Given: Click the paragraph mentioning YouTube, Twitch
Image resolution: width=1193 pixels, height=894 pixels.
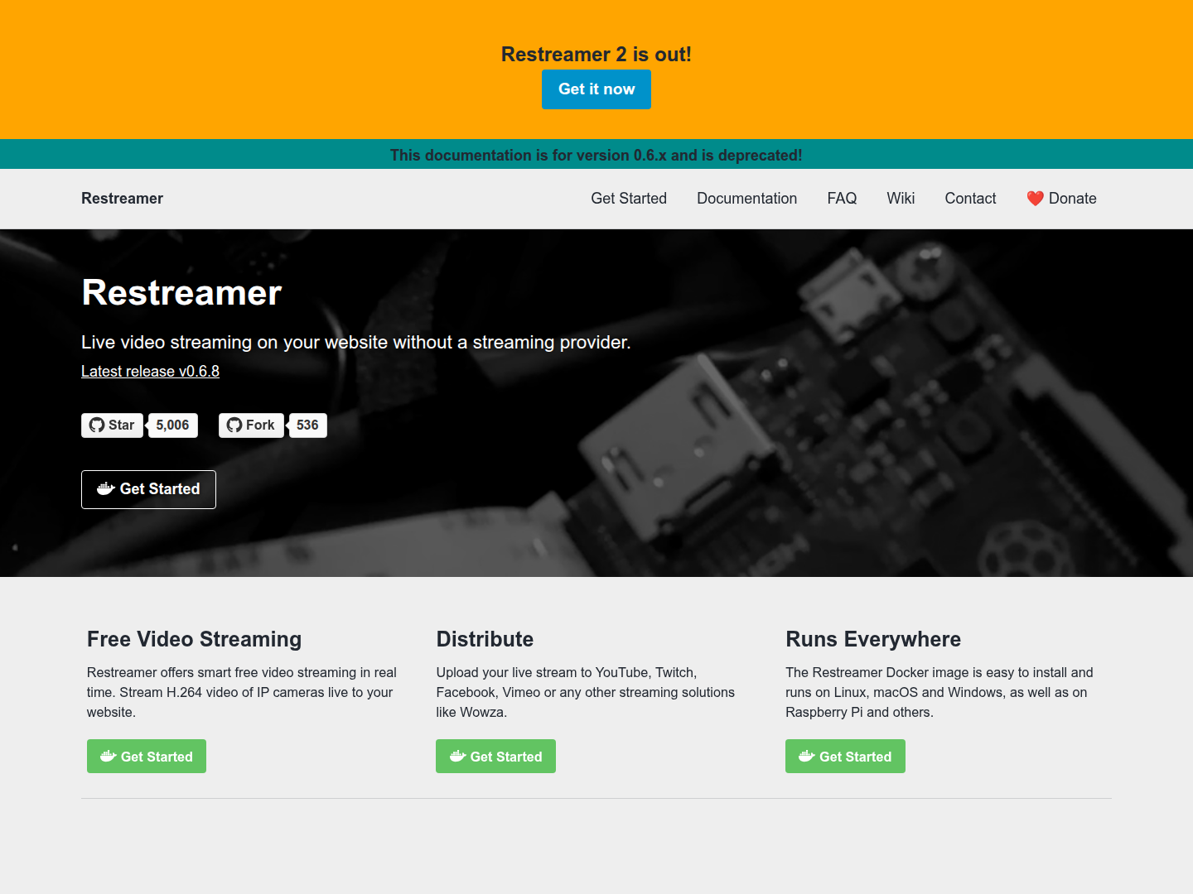Looking at the screenshot, I should coord(586,692).
